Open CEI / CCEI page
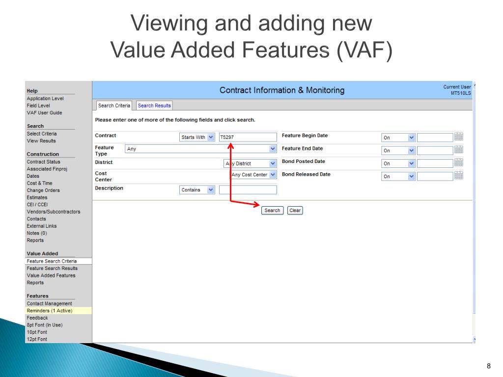The width and height of the screenshot is (503, 377). [x=37, y=205]
